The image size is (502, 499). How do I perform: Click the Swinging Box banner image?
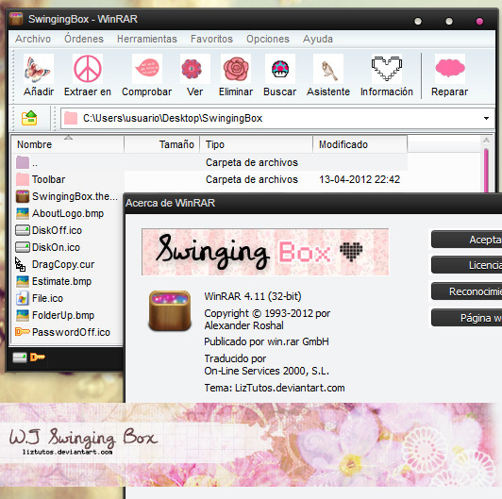(x=265, y=252)
